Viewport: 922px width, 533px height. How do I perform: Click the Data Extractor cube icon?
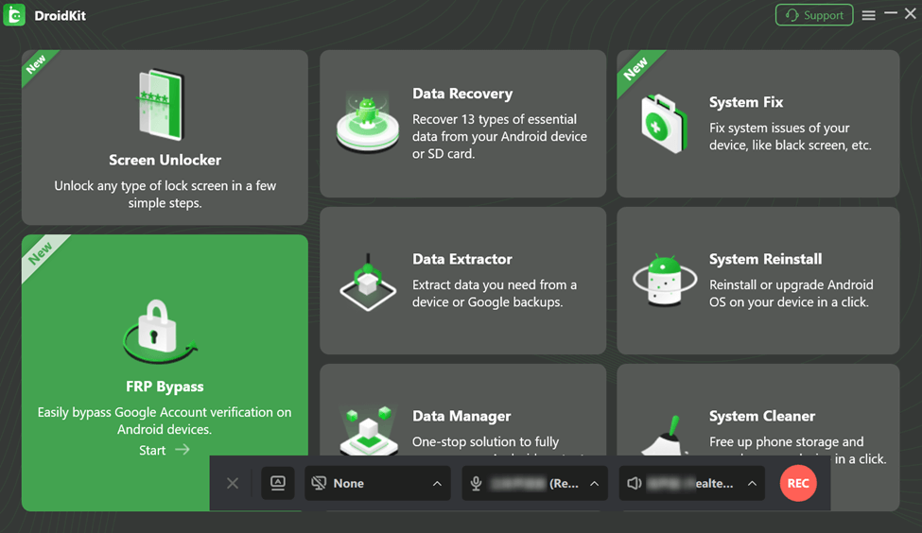(368, 284)
